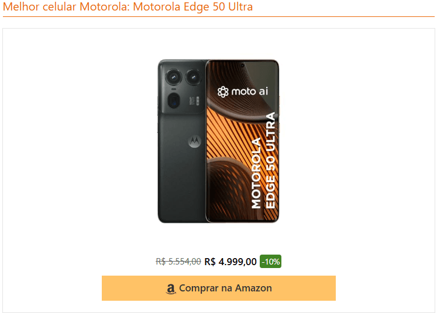Click the Motorola M logo on the phone's back
The width and height of the screenshot is (437, 313).
coord(195,142)
